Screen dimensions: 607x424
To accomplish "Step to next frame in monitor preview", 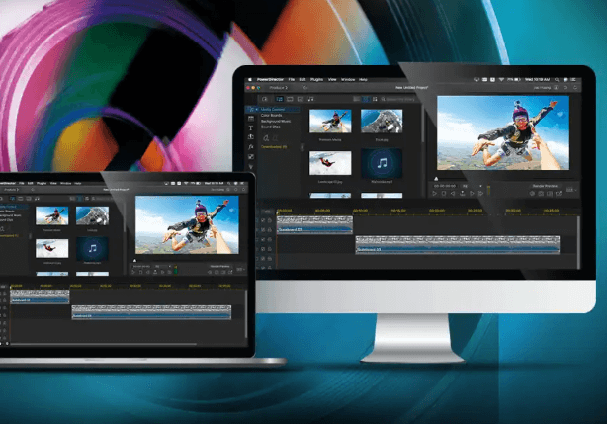I will click(x=472, y=193).
